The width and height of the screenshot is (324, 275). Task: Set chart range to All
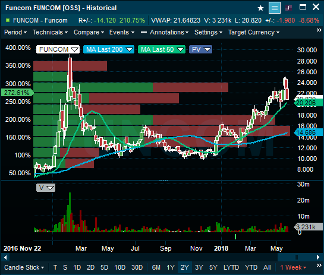coord(267,267)
